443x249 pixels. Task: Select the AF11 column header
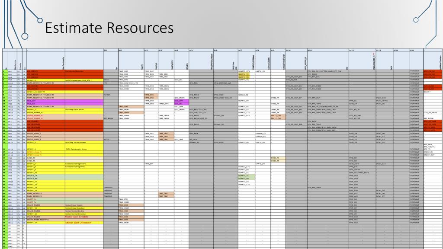(328, 50)
